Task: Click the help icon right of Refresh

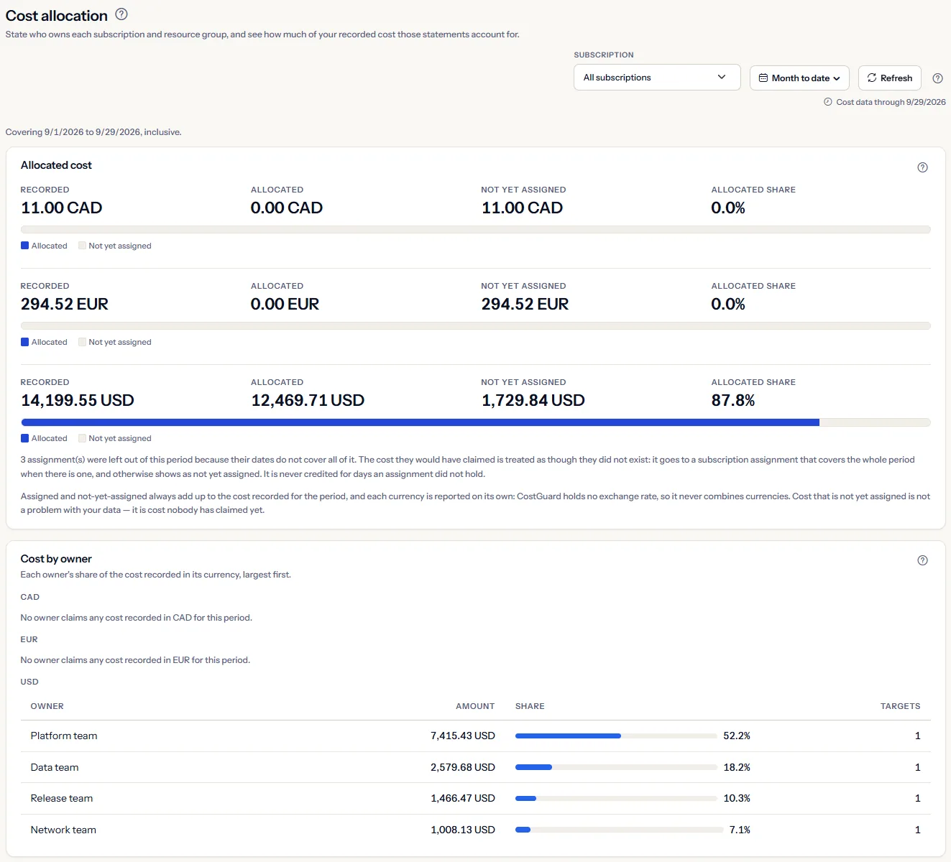Action: (x=937, y=78)
